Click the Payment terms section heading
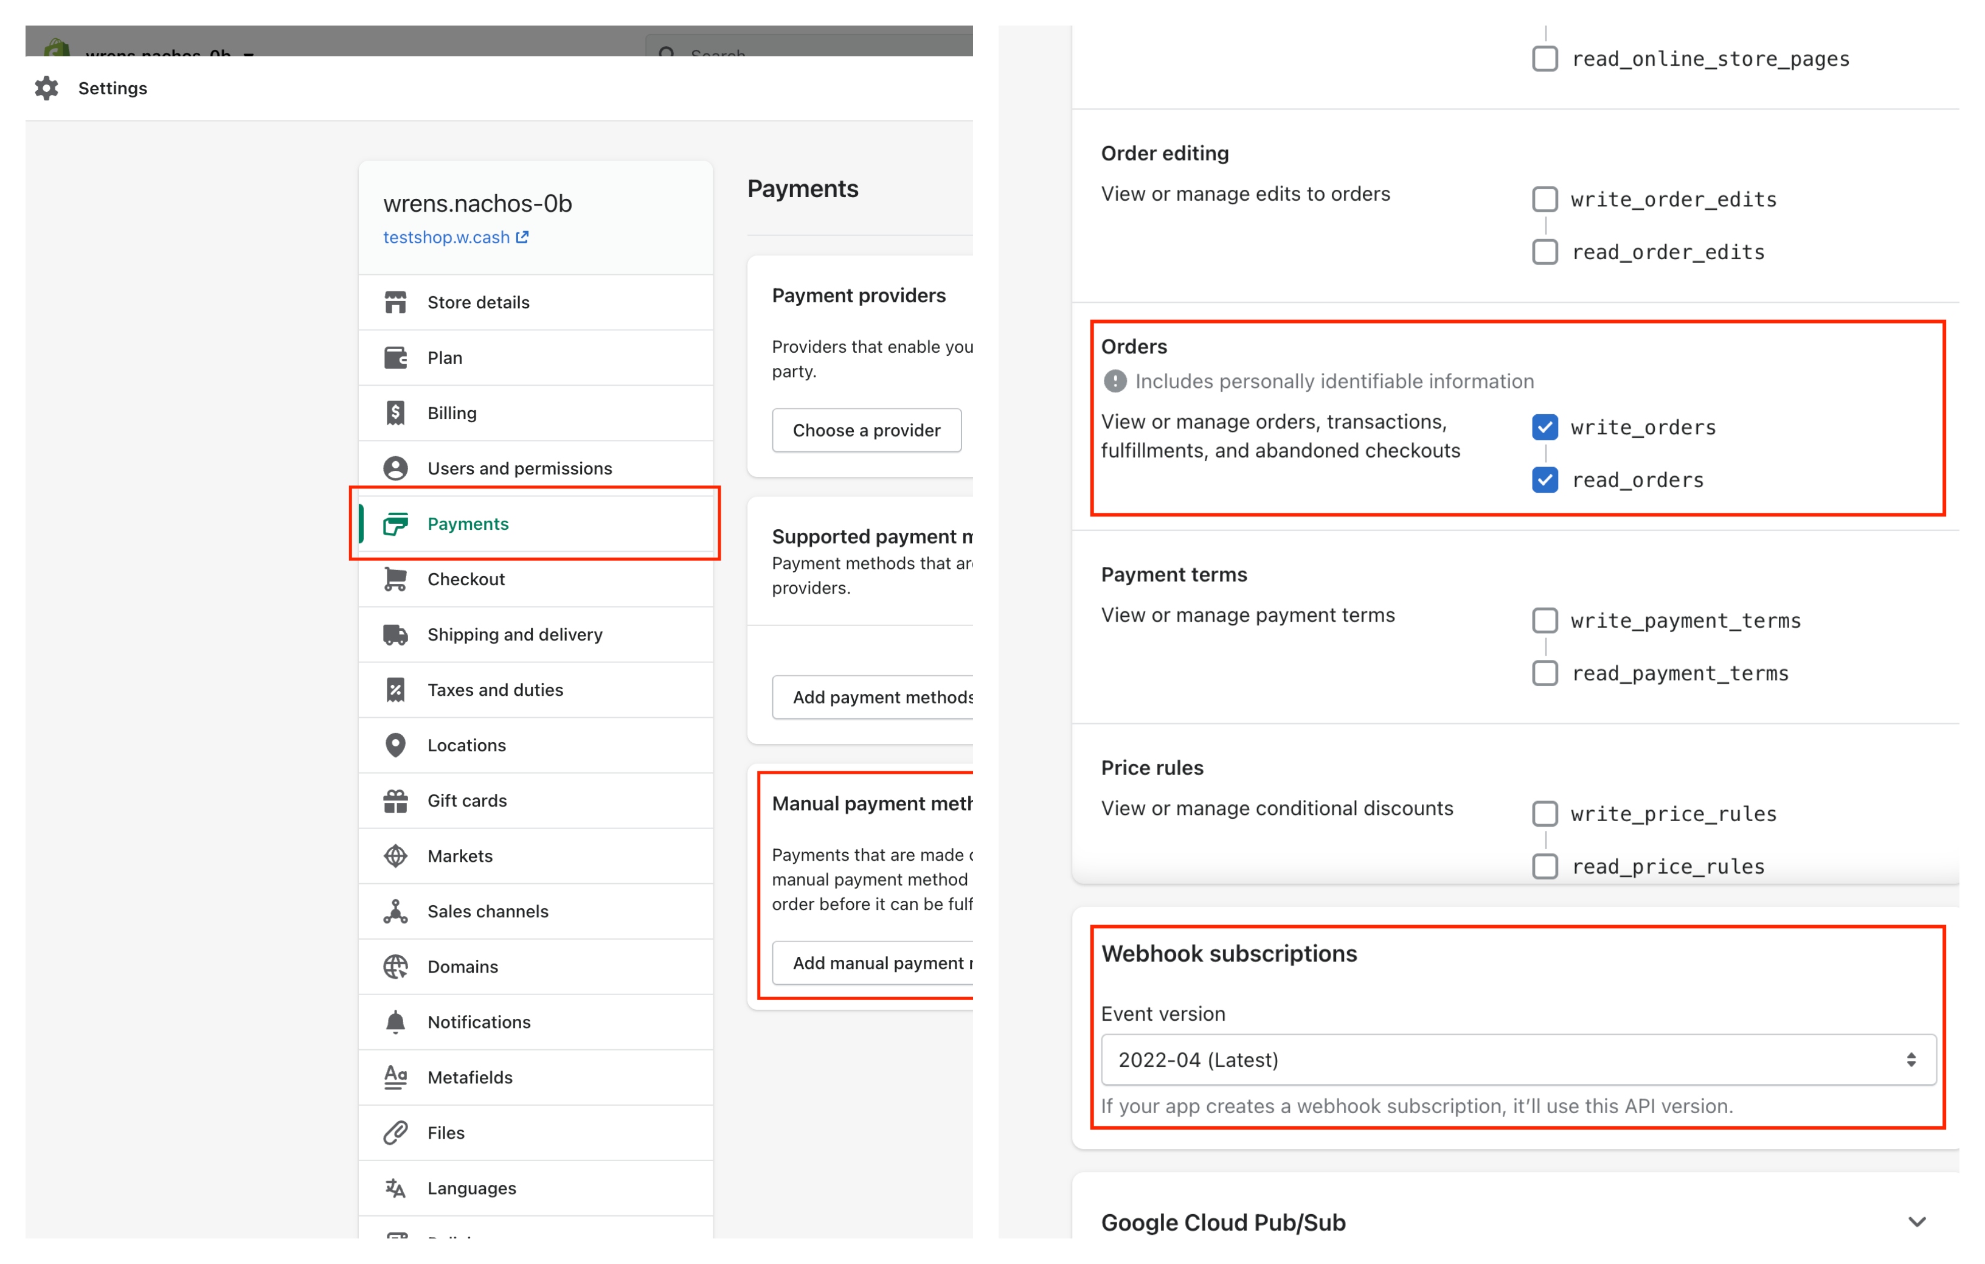This screenshot has height=1264, width=1985. pos(1174,575)
